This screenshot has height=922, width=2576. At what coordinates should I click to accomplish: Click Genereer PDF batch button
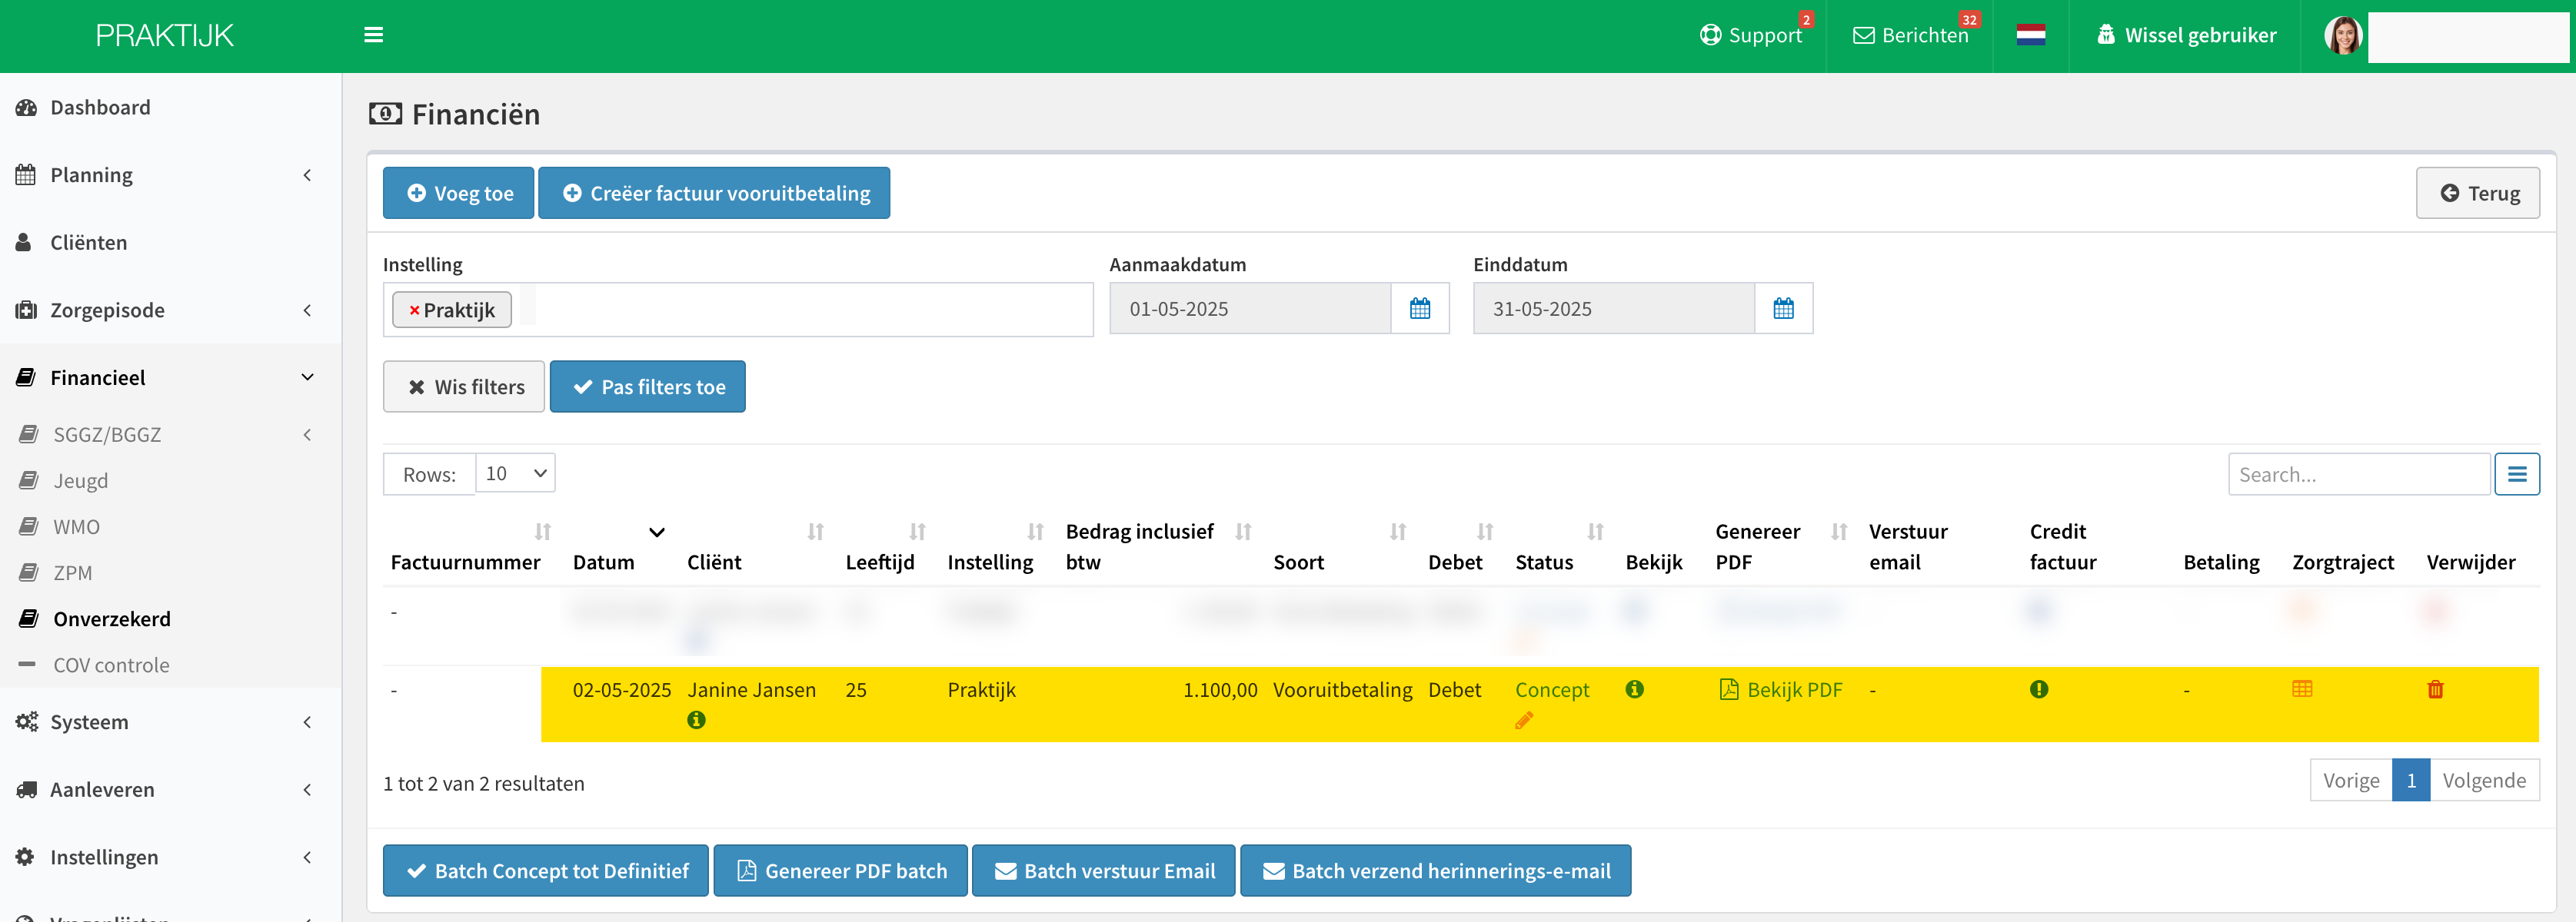coord(840,871)
